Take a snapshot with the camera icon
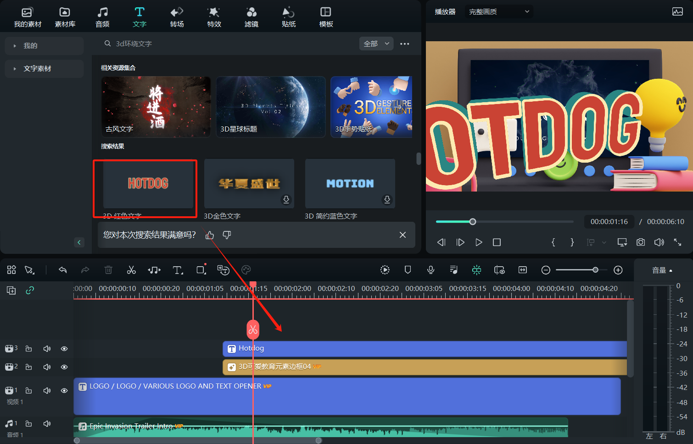 [641, 242]
